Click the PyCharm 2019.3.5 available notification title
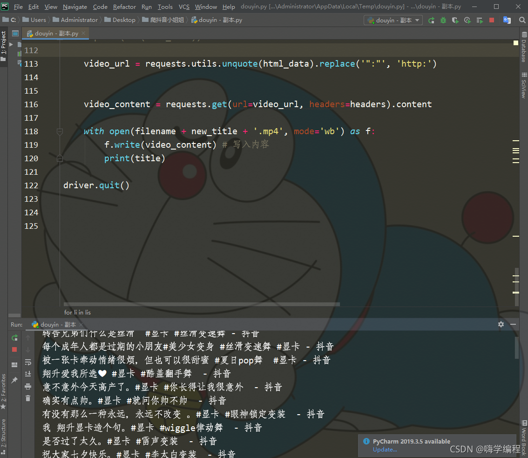 point(411,442)
